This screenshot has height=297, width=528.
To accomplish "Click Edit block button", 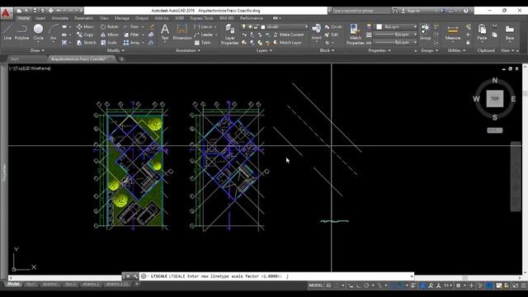I will [332, 35].
